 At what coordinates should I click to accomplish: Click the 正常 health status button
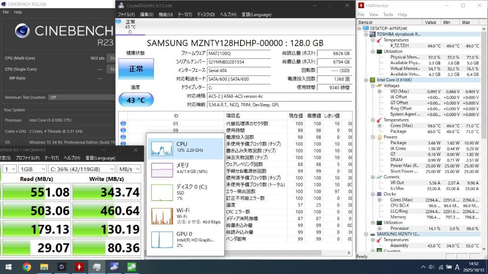coord(136,69)
